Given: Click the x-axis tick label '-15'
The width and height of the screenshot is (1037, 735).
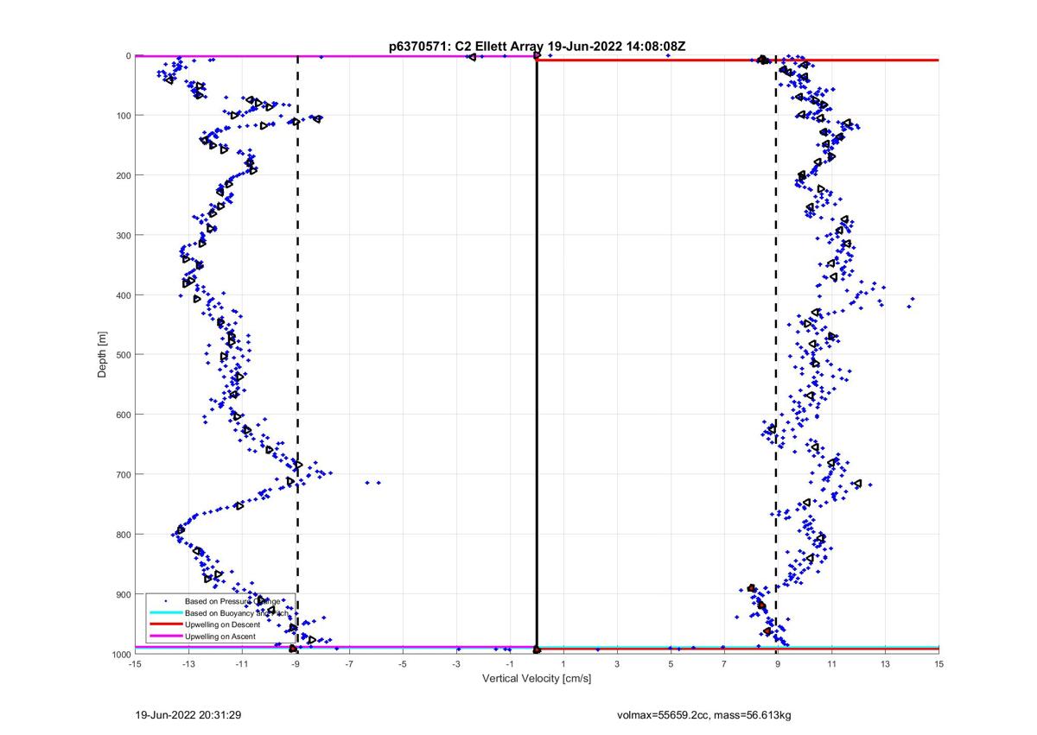Looking at the screenshot, I should coord(135,664).
